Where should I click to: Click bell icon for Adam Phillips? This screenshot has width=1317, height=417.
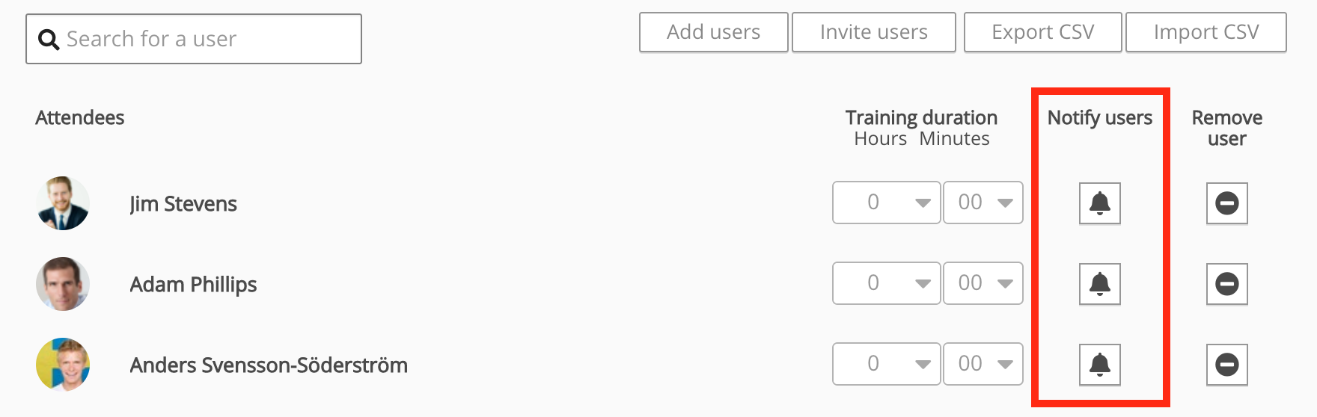point(1099,284)
